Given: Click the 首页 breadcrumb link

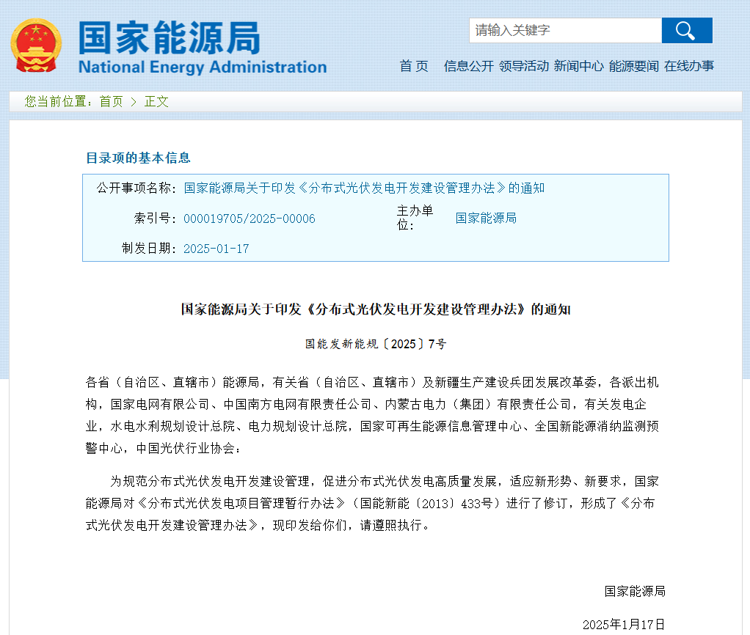Looking at the screenshot, I should pyautogui.click(x=111, y=102).
